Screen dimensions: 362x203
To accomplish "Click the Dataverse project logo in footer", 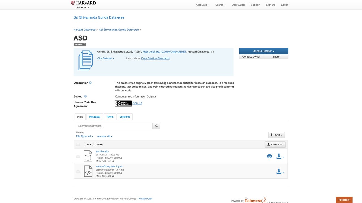I will tap(255, 200).
